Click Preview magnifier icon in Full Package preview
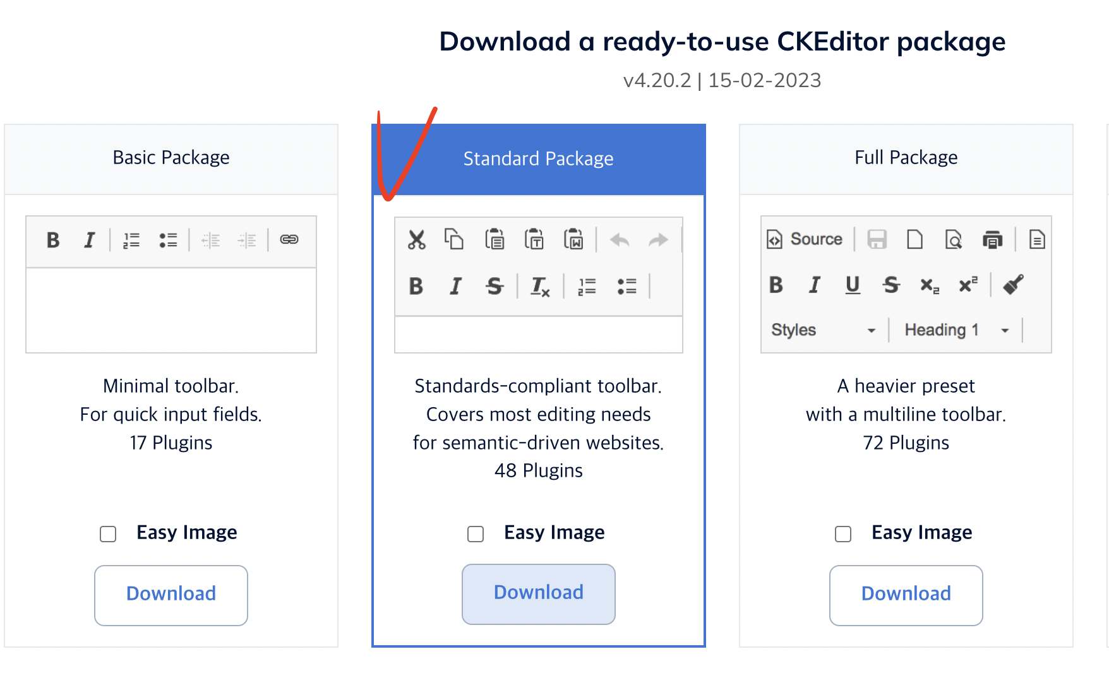The image size is (1109, 678). 954,239
